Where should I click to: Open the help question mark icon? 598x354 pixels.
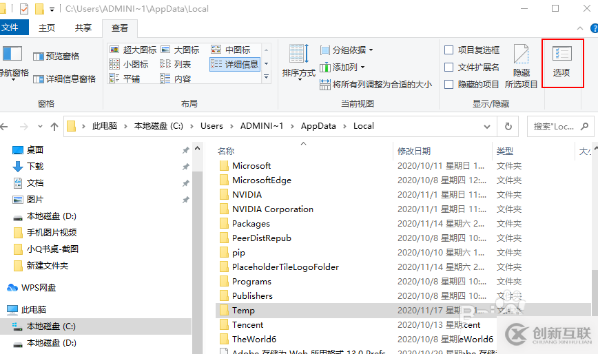tap(594, 28)
